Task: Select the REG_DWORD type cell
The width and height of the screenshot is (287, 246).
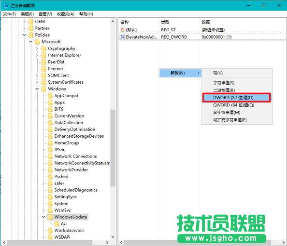Action: pos(174,37)
